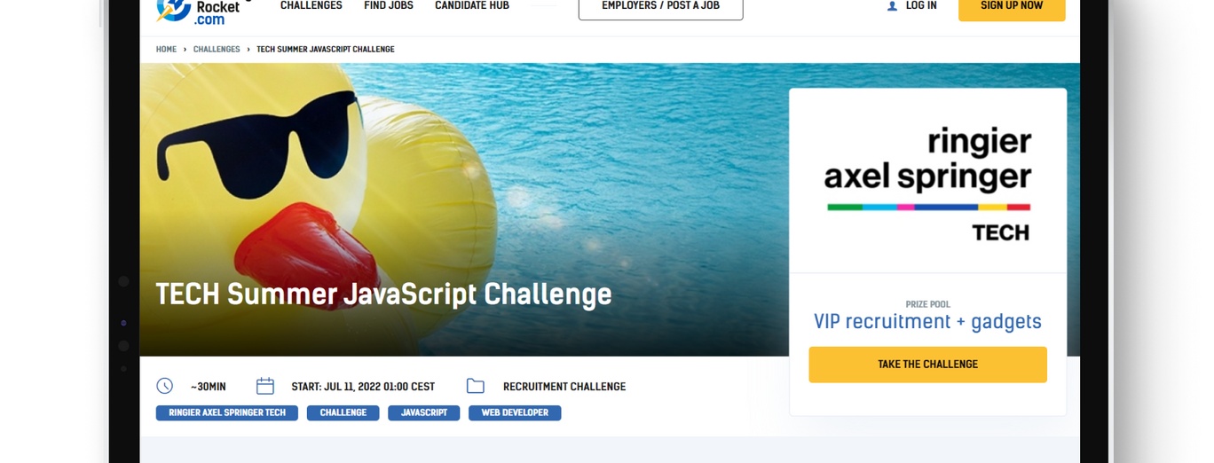Image resolution: width=1214 pixels, height=463 pixels.
Task: Click the clock icon next to ~30MIN
Action: click(x=164, y=386)
